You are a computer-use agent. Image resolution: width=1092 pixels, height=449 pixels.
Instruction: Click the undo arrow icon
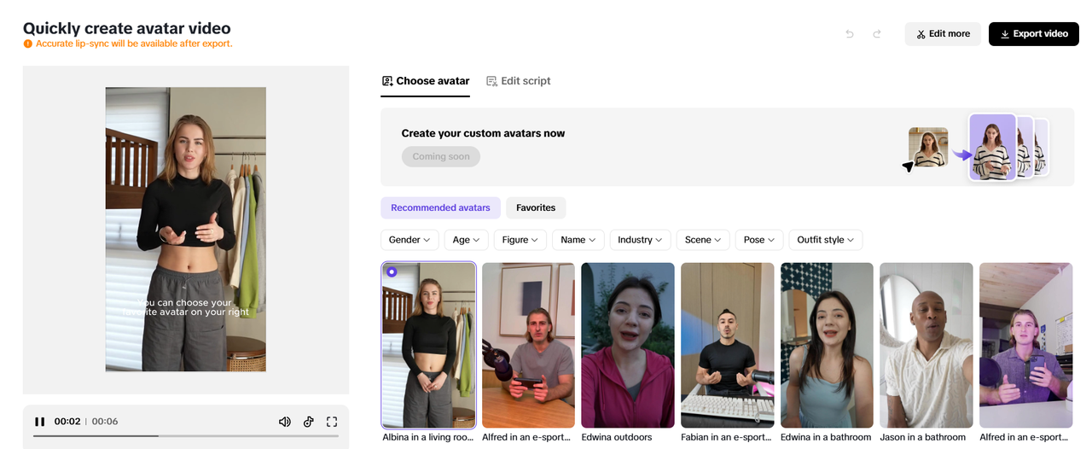850,34
